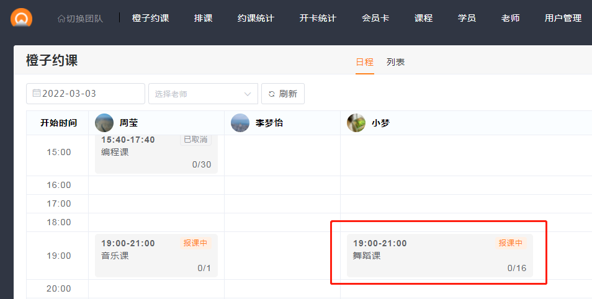Click 小梦's avatar picture
Screen dimensions: 592x299
click(356, 123)
